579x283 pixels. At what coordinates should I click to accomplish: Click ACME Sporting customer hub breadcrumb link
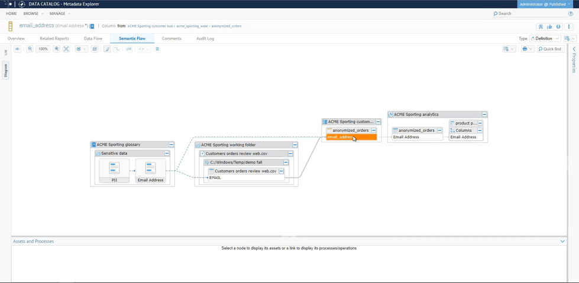coord(150,26)
